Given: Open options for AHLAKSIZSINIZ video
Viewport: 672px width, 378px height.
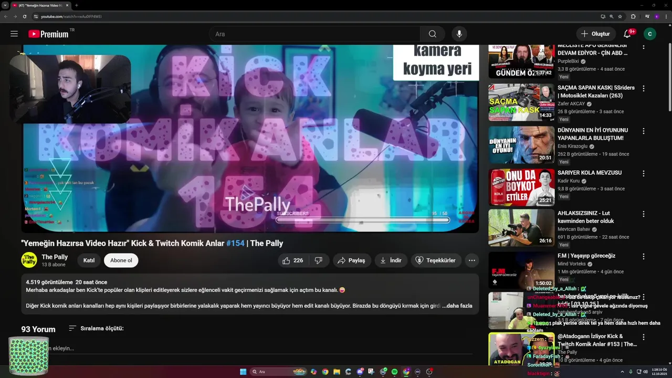Looking at the screenshot, I should point(644,214).
